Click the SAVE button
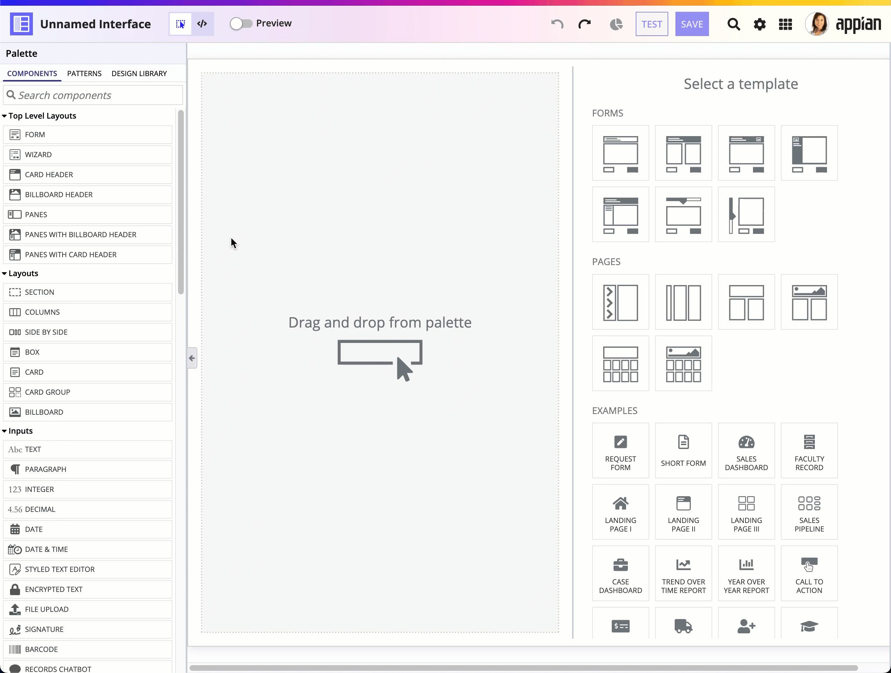This screenshot has width=891, height=673. pos(691,24)
